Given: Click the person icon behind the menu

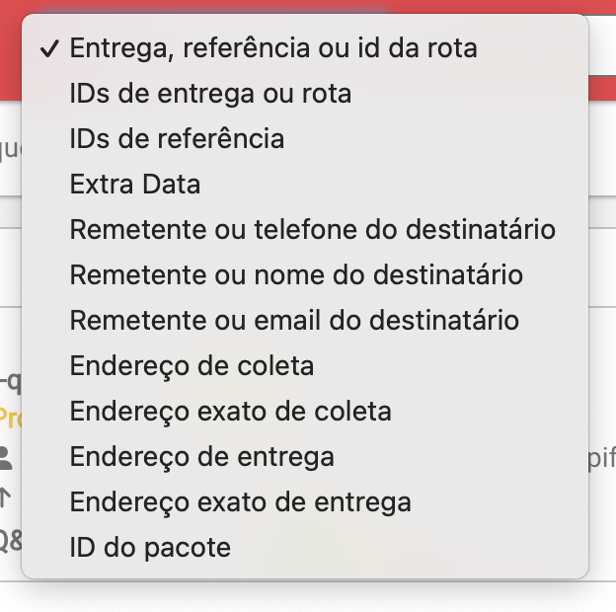Looking at the screenshot, I should tap(6, 458).
